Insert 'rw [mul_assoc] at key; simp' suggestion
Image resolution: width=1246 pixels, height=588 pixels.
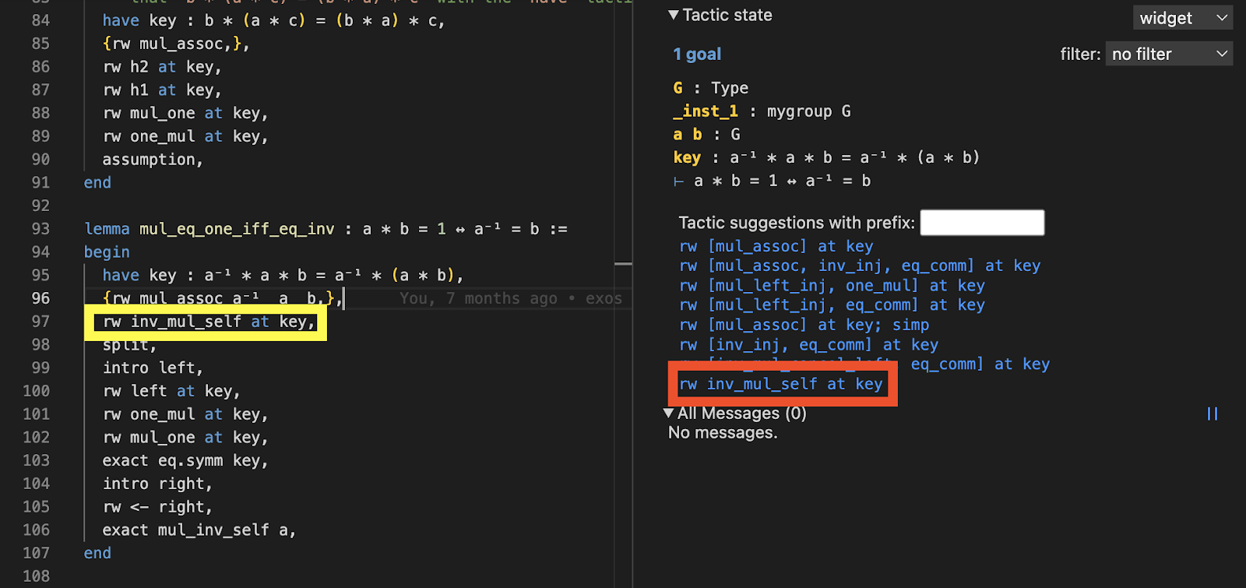[804, 325]
